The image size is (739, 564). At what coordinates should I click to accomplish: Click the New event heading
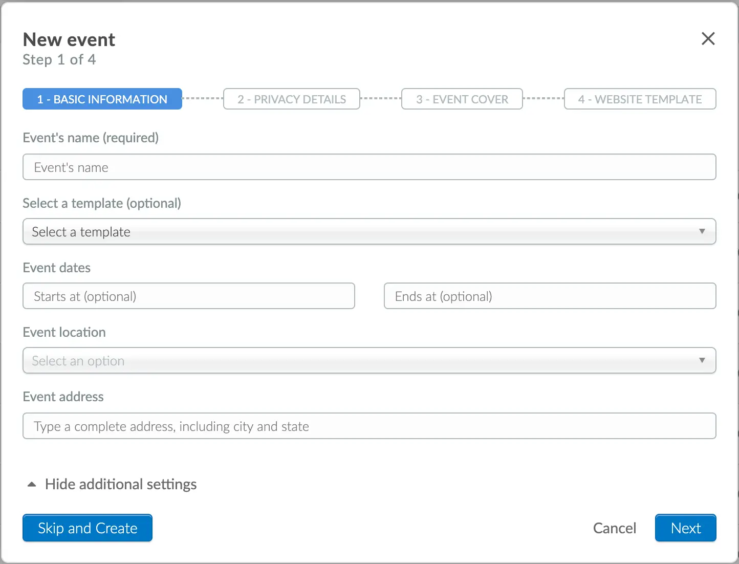coord(69,39)
